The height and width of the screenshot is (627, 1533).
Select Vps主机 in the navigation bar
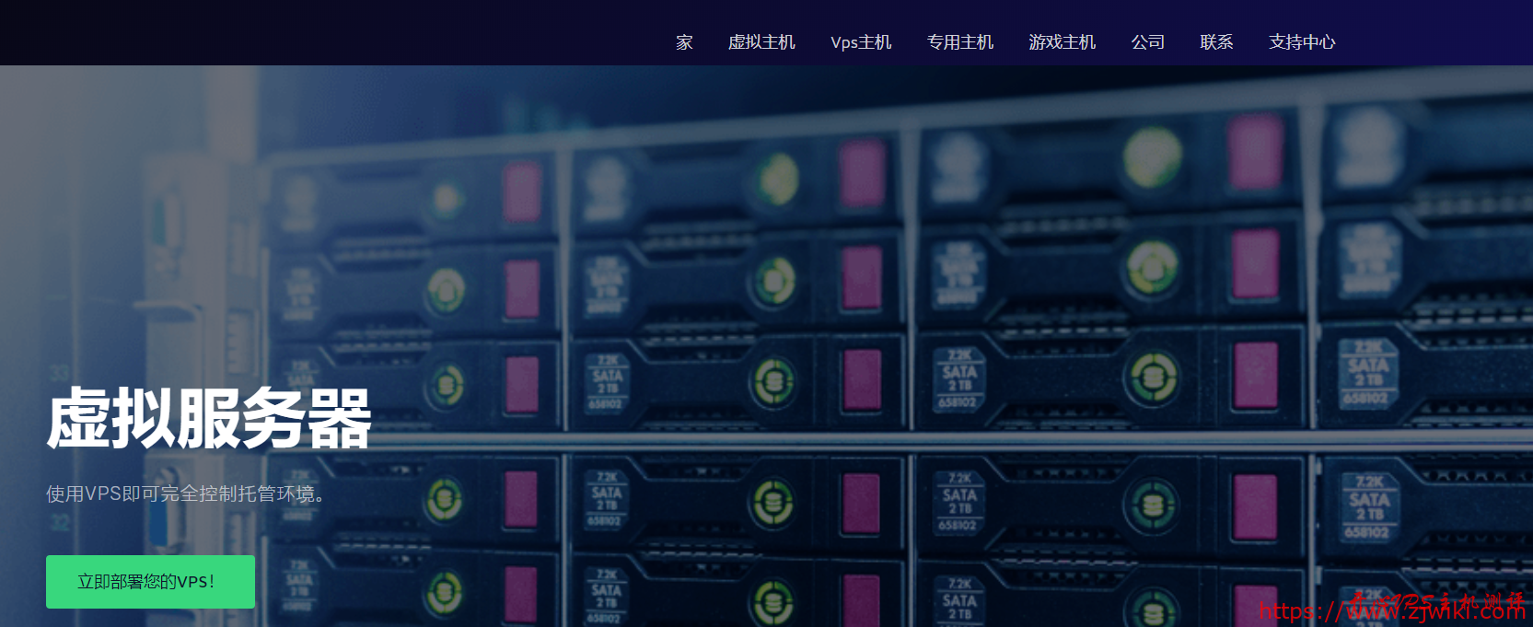[x=861, y=42]
